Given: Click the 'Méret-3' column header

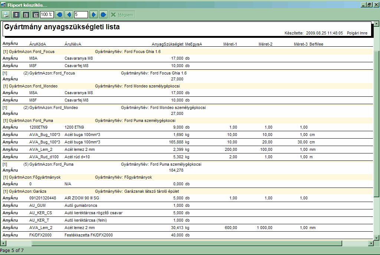Looking at the screenshot, I should 301,44.
